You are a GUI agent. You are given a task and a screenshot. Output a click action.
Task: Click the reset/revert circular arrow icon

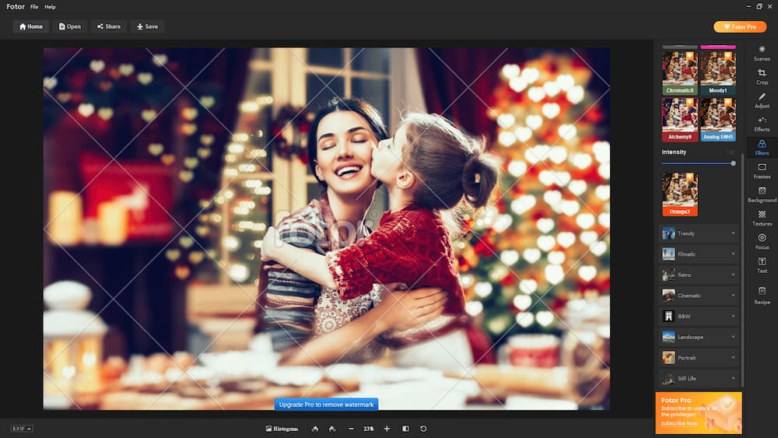[x=423, y=429]
